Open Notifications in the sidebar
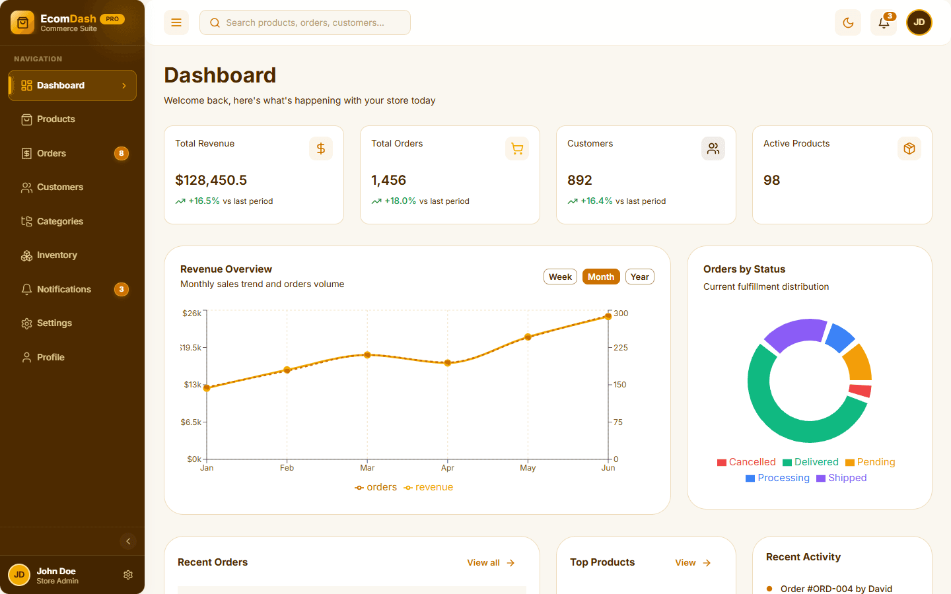Image resolution: width=951 pixels, height=594 pixels. (x=73, y=289)
